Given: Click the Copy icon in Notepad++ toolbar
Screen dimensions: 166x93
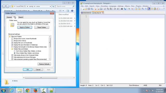Looking at the screenshot, I should [108, 9].
